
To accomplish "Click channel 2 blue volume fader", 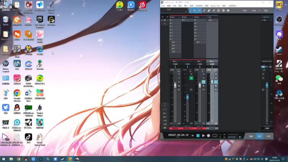I will 187,97.
